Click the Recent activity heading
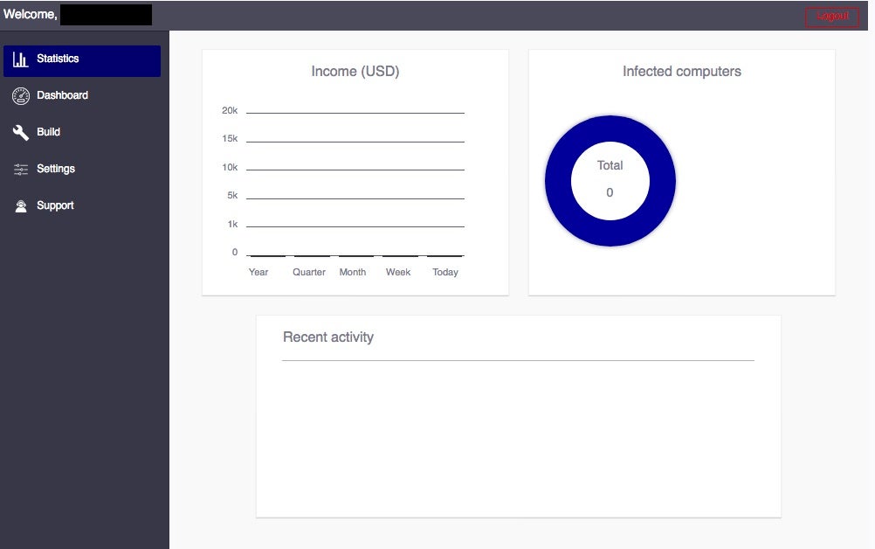This screenshot has height=549, width=875. 328,337
